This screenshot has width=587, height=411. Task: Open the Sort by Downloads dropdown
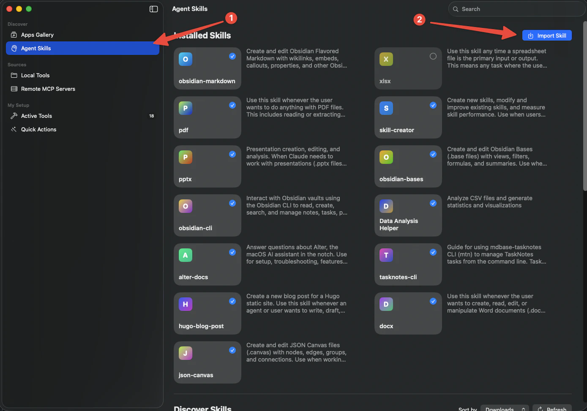click(505, 409)
